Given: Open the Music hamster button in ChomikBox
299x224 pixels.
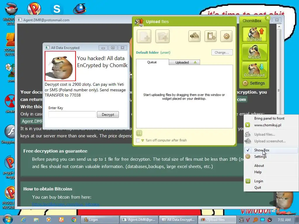Looking at the screenshot, I should [x=254, y=52].
